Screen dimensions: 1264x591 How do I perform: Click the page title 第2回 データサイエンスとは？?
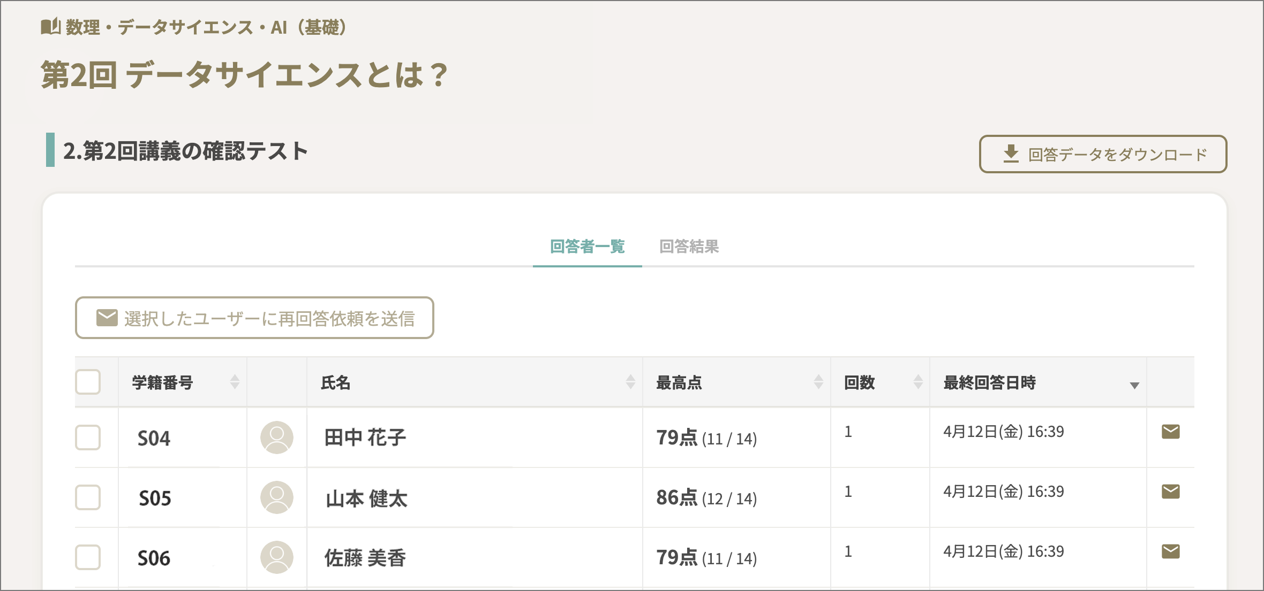coord(245,74)
